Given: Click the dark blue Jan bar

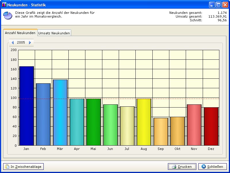Looking at the screenshot, I should (26, 106).
